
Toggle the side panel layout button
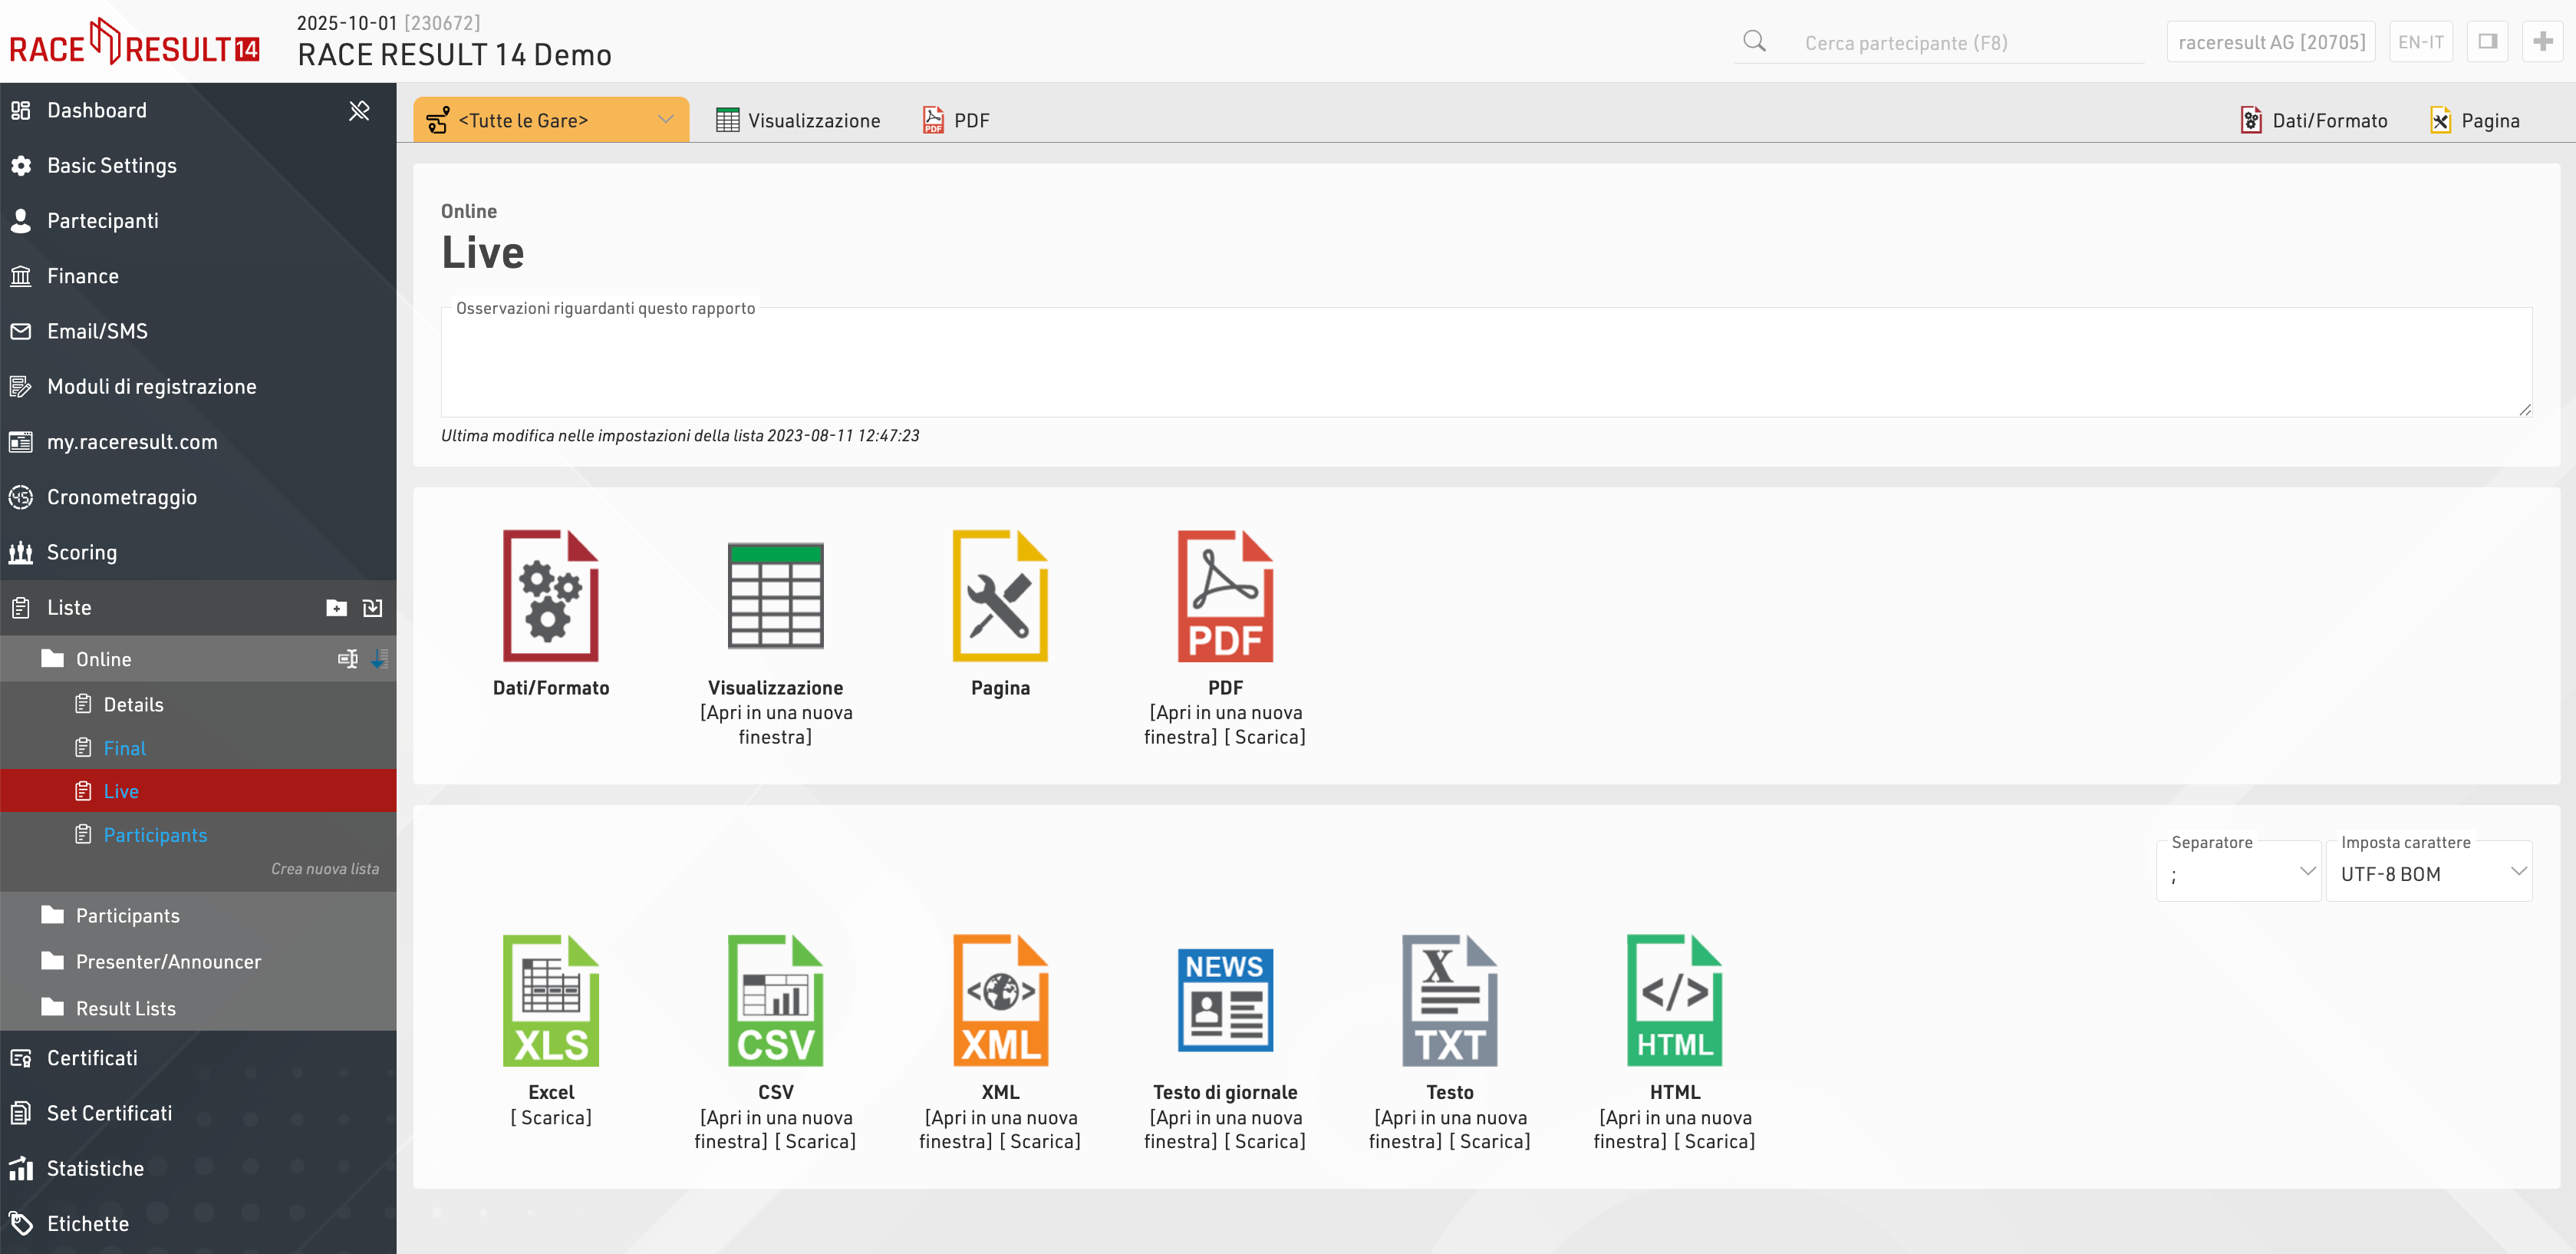(x=2487, y=42)
